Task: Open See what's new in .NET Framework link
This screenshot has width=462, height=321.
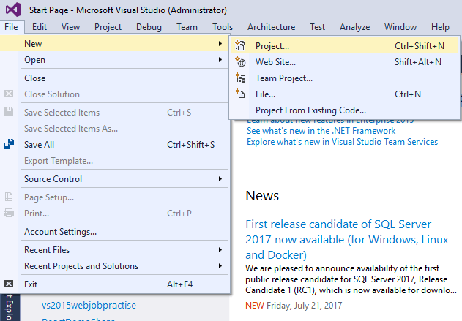Action: click(x=321, y=131)
